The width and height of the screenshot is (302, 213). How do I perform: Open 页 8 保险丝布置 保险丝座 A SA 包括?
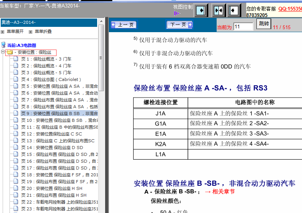[x=59, y=107]
